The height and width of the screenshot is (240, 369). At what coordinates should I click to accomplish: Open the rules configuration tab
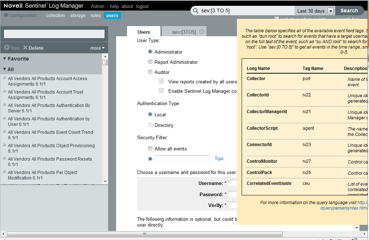pyautogui.click(x=95, y=16)
